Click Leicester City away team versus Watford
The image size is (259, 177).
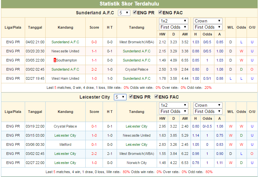137,144
